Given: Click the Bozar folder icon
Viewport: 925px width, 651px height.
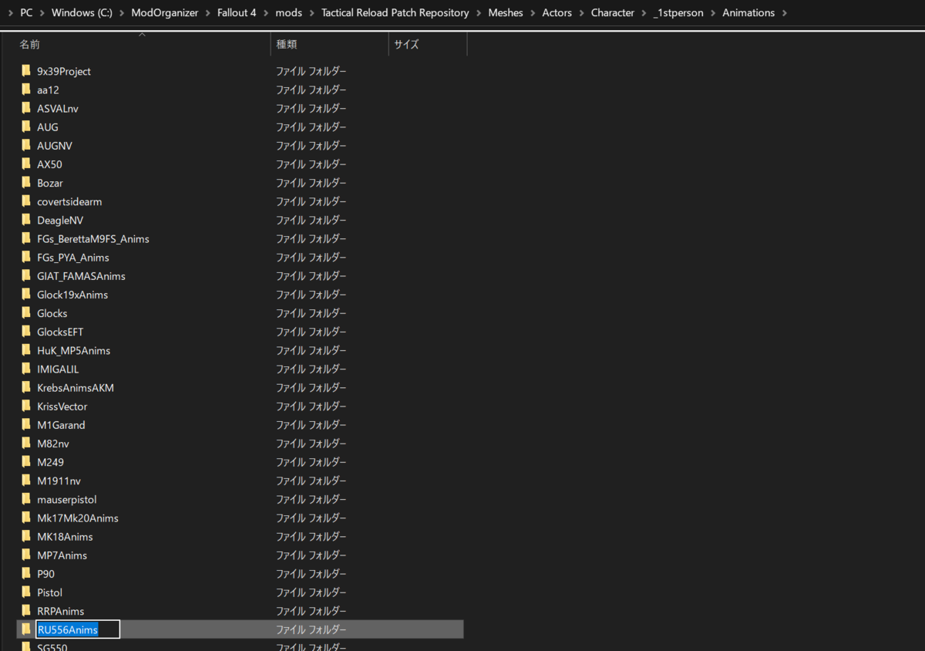Looking at the screenshot, I should [x=26, y=183].
